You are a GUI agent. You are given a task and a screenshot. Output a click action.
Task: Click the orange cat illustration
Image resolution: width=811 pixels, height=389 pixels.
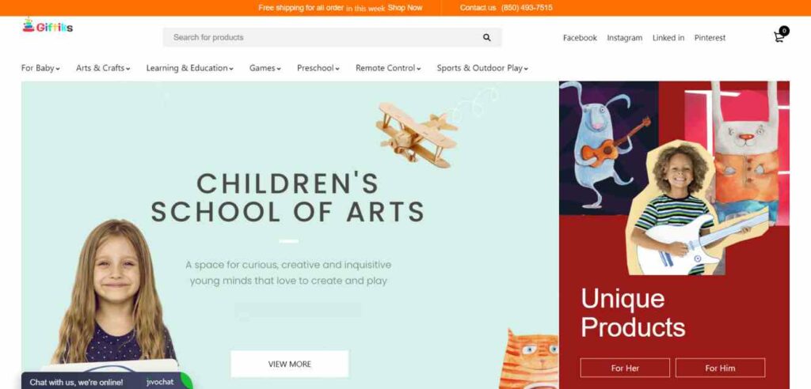point(528,360)
